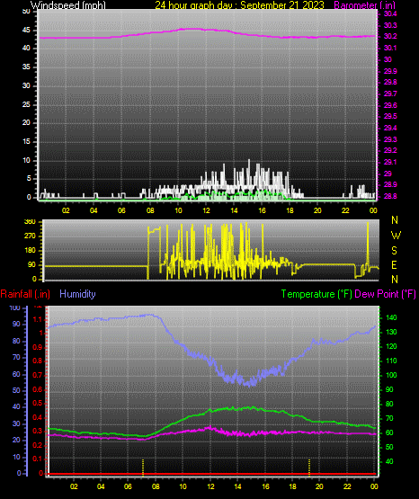Click the E compass direction label

(394, 264)
